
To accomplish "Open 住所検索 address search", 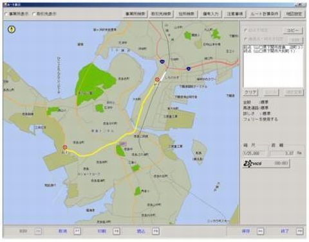I will [187, 14].
